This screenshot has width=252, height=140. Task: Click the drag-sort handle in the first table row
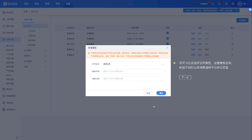(232, 33)
